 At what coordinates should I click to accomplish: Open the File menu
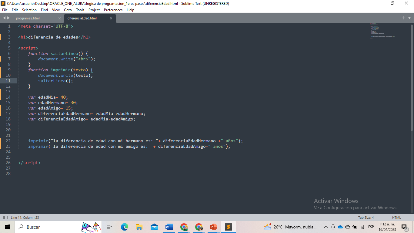click(x=5, y=10)
